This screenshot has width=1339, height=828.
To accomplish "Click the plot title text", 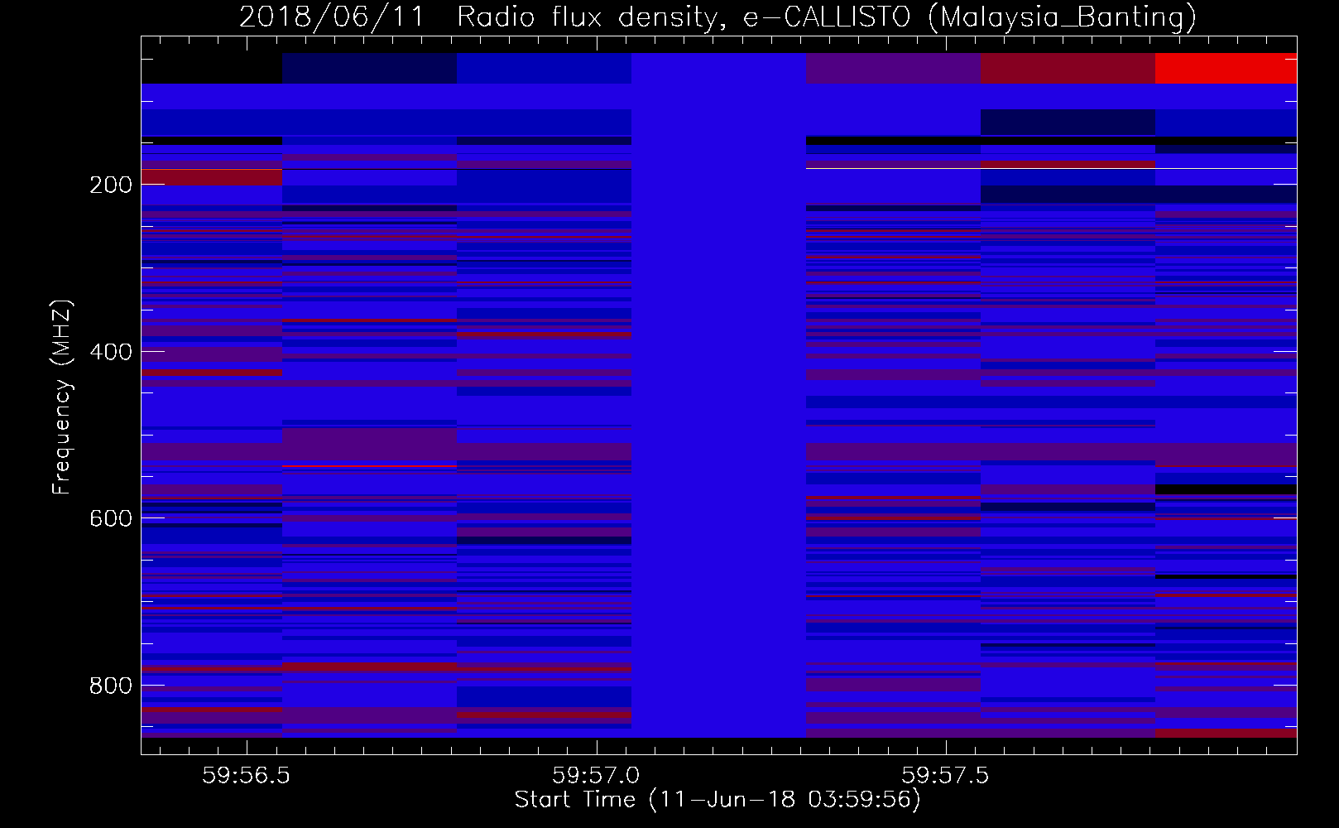I will (717, 17).
